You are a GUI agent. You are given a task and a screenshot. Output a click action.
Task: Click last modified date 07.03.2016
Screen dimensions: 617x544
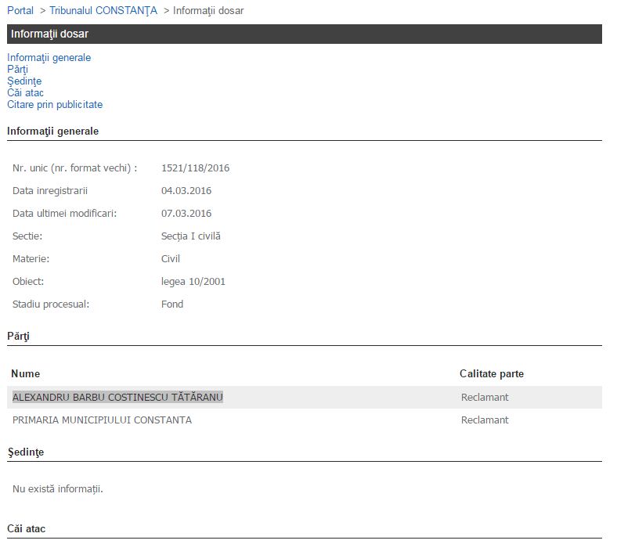click(186, 214)
